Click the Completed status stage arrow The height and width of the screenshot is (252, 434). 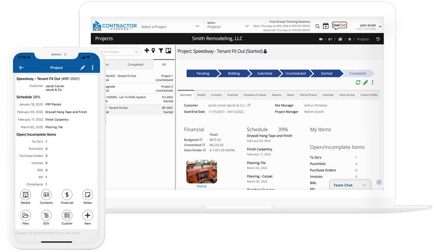[357, 73]
